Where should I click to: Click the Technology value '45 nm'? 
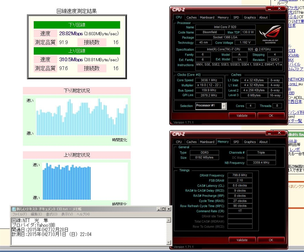tap(203, 42)
